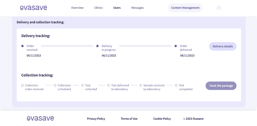
Task: Select the Users tab
Action: pyautogui.click(x=117, y=8)
